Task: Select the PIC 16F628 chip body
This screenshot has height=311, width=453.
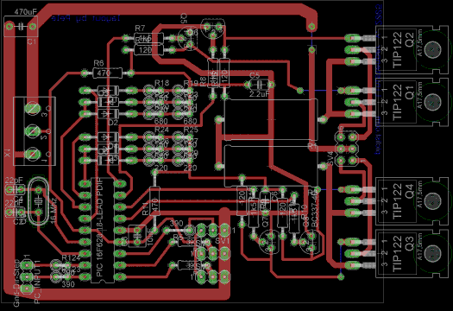Action: pos(103,230)
